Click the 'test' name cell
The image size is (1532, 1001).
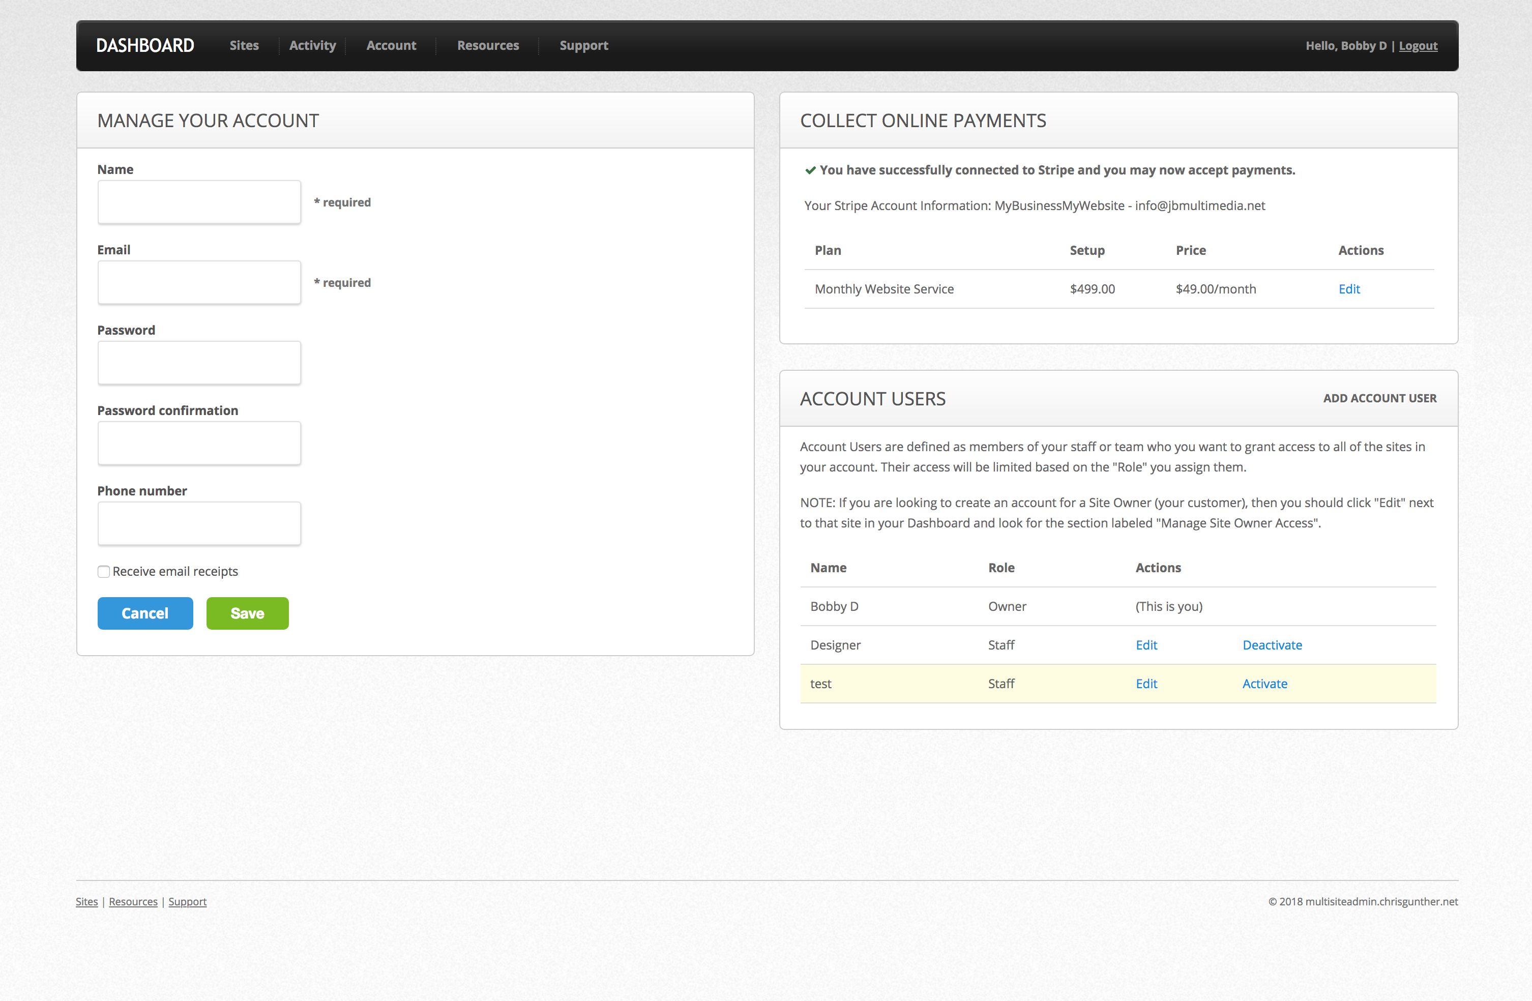click(821, 684)
